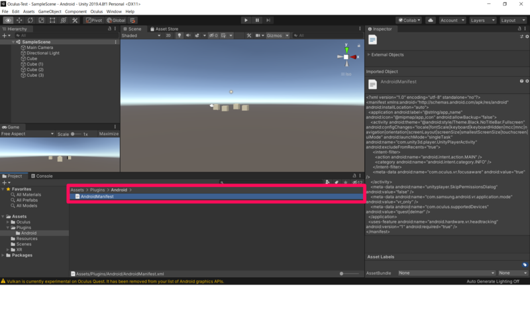Image resolution: width=530 pixels, height=313 pixels.
Task: Open the Project create (+) menu
Action: click(x=6, y=183)
